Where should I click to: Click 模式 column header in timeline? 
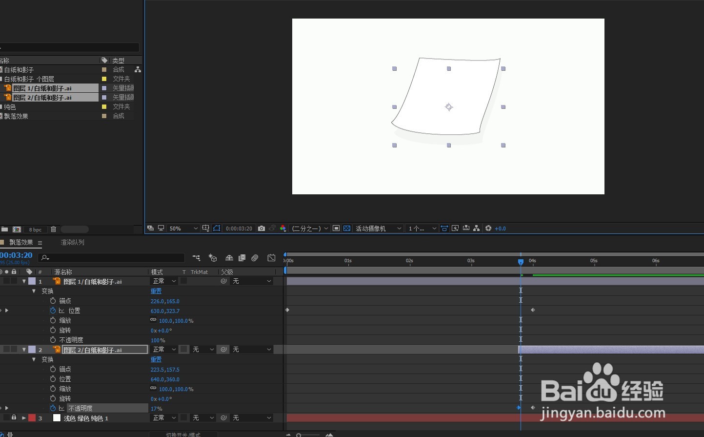tap(157, 272)
